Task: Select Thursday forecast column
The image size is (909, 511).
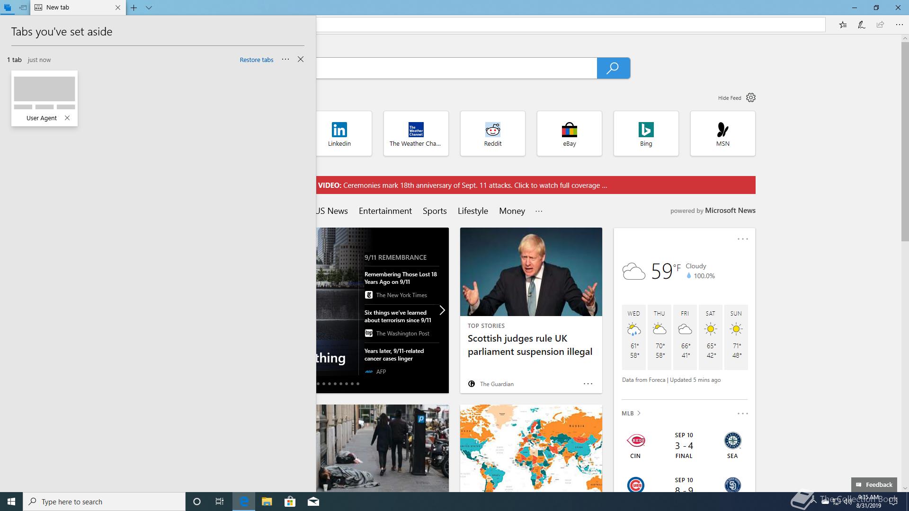Action: [659, 337]
